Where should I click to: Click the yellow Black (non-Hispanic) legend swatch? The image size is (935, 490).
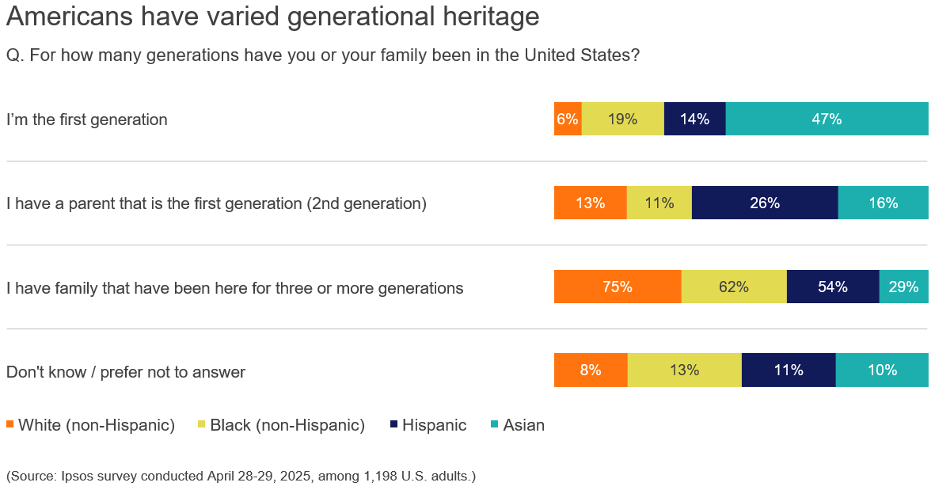tap(202, 425)
